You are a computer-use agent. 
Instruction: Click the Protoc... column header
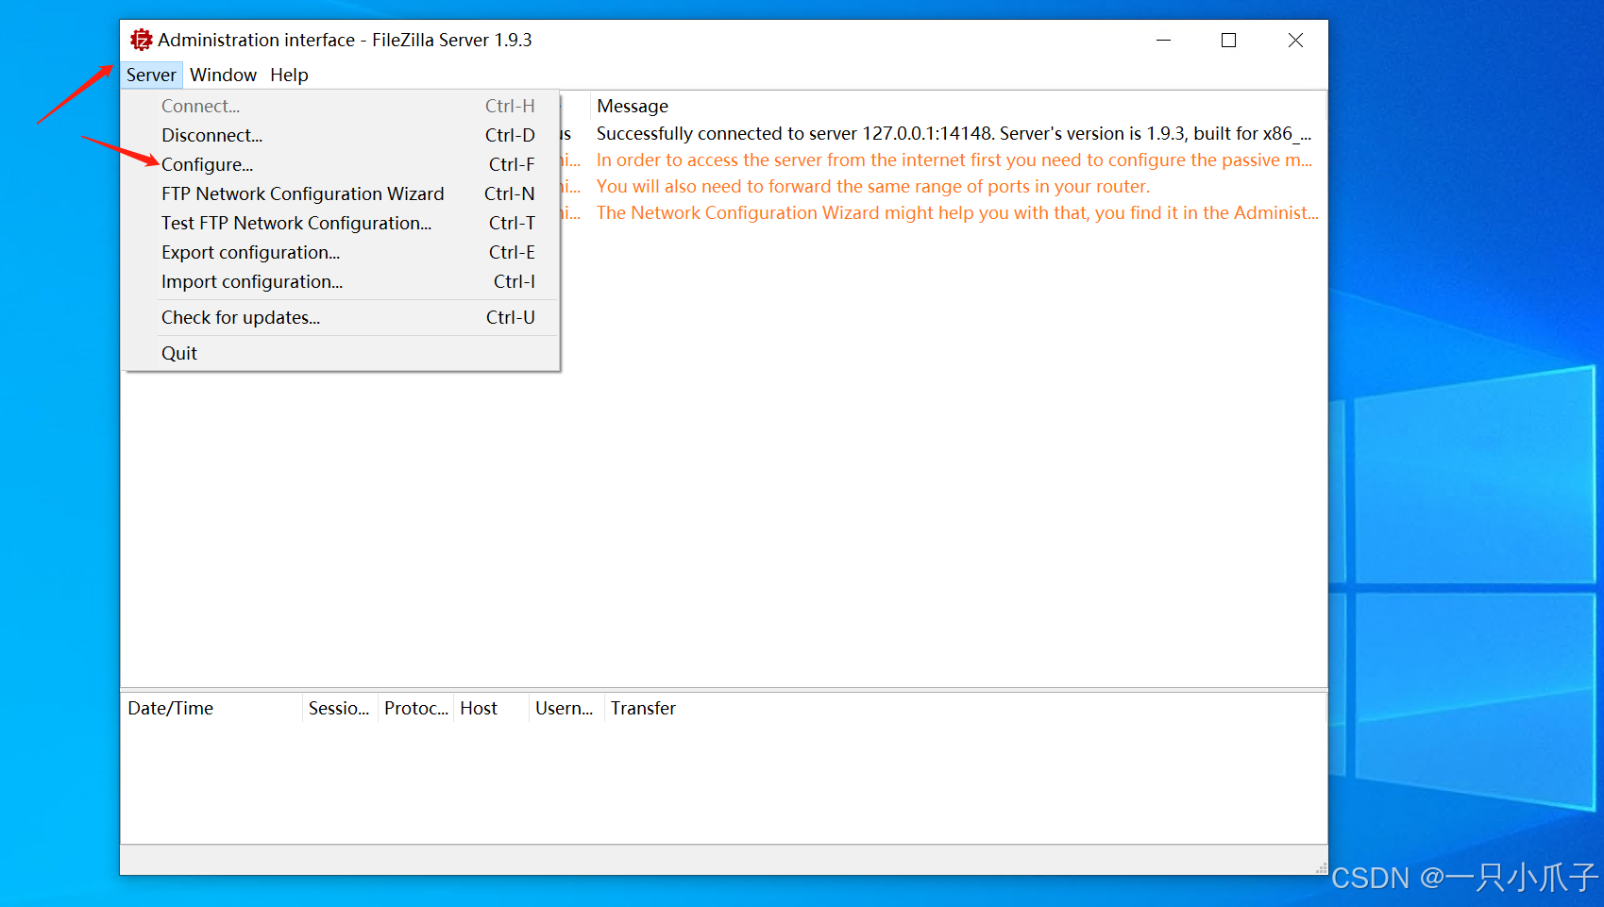415,708
